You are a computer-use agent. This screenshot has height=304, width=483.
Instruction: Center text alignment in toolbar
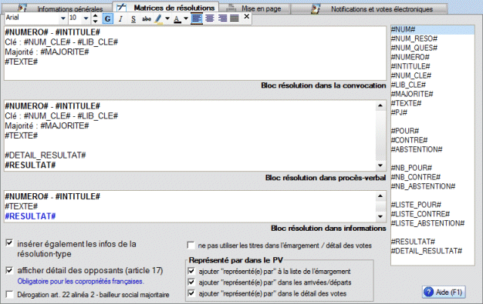[x=209, y=18]
